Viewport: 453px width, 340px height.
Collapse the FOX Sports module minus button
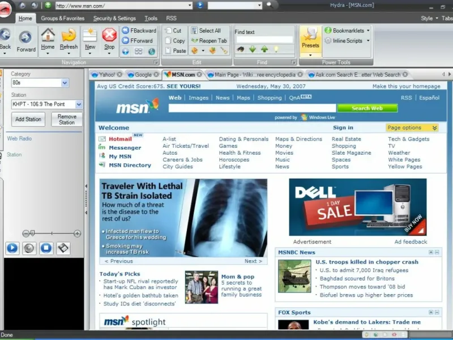point(437,312)
